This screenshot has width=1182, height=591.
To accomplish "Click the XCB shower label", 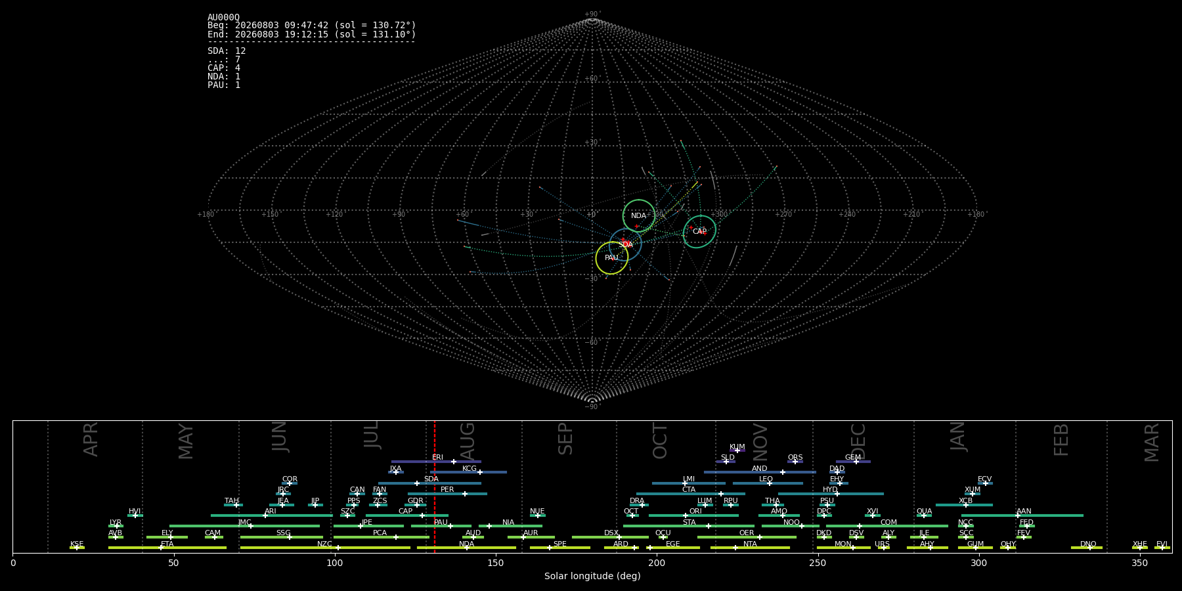I will click(965, 500).
